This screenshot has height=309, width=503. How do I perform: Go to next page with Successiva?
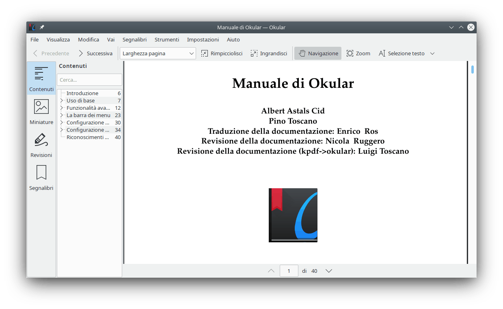click(x=95, y=53)
